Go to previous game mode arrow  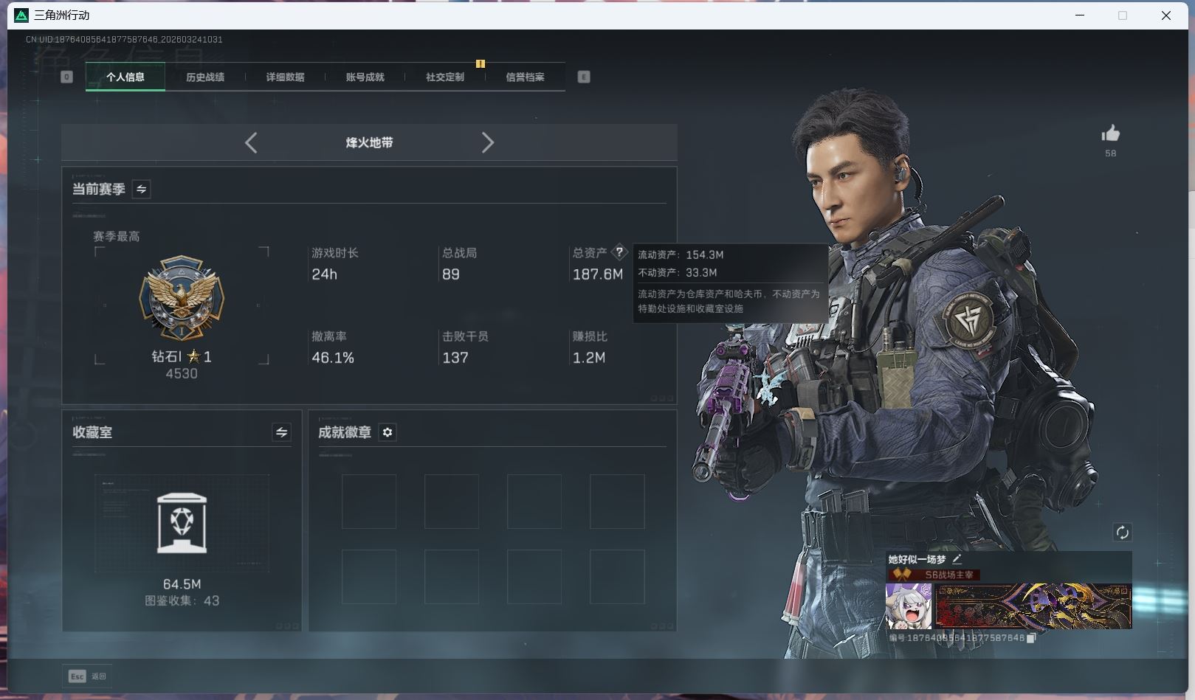(x=251, y=142)
